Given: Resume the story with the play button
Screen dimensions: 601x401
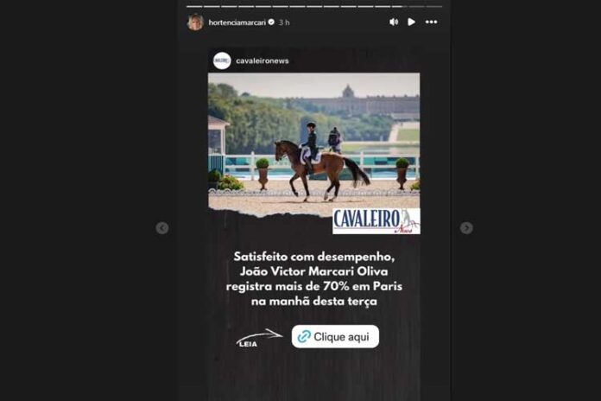Looking at the screenshot, I should 411,22.
